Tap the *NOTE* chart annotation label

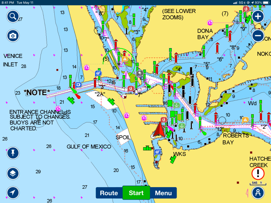click(x=37, y=93)
